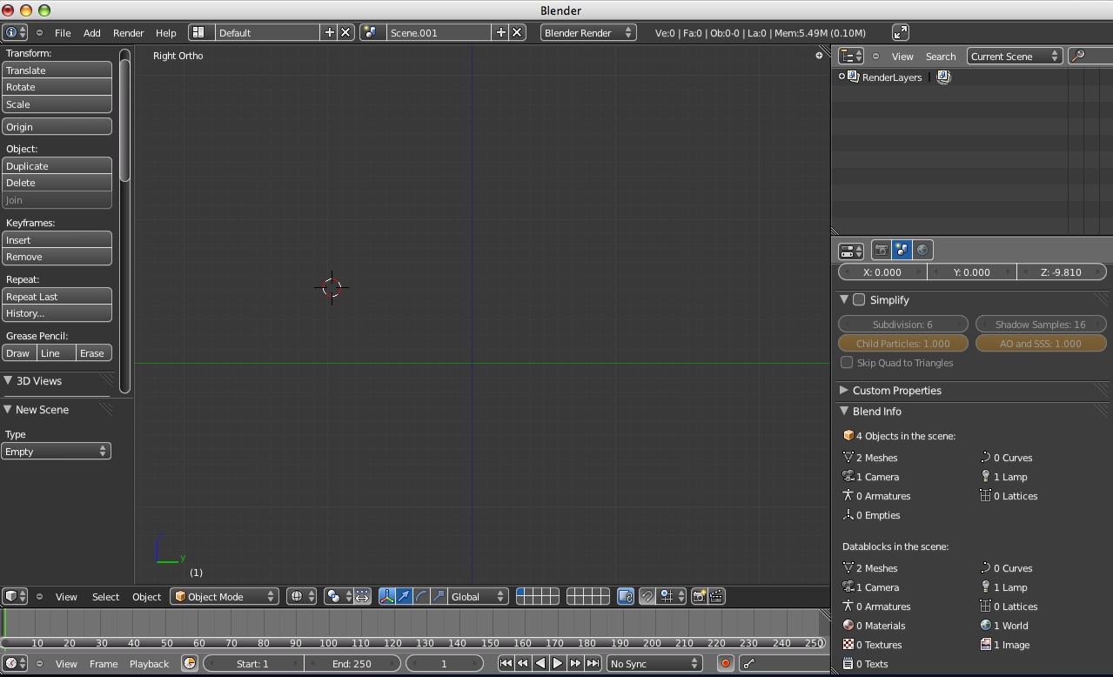The image size is (1113, 677).
Task: Click the rotate manipulator arc icon
Action: pos(422,596)
